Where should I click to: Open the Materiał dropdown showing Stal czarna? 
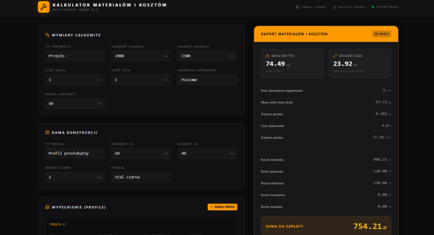point(141,177)
